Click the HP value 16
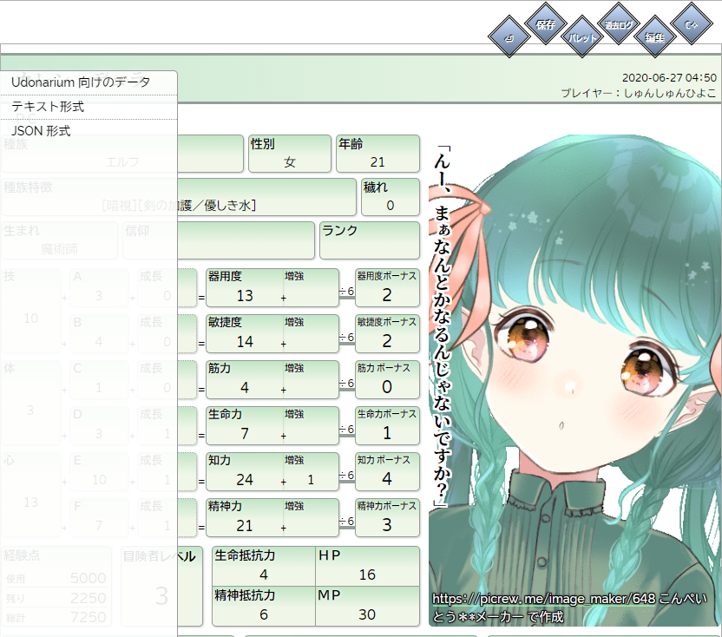The width and height of the screenshot is (722, 637). (x=367, y=575)
